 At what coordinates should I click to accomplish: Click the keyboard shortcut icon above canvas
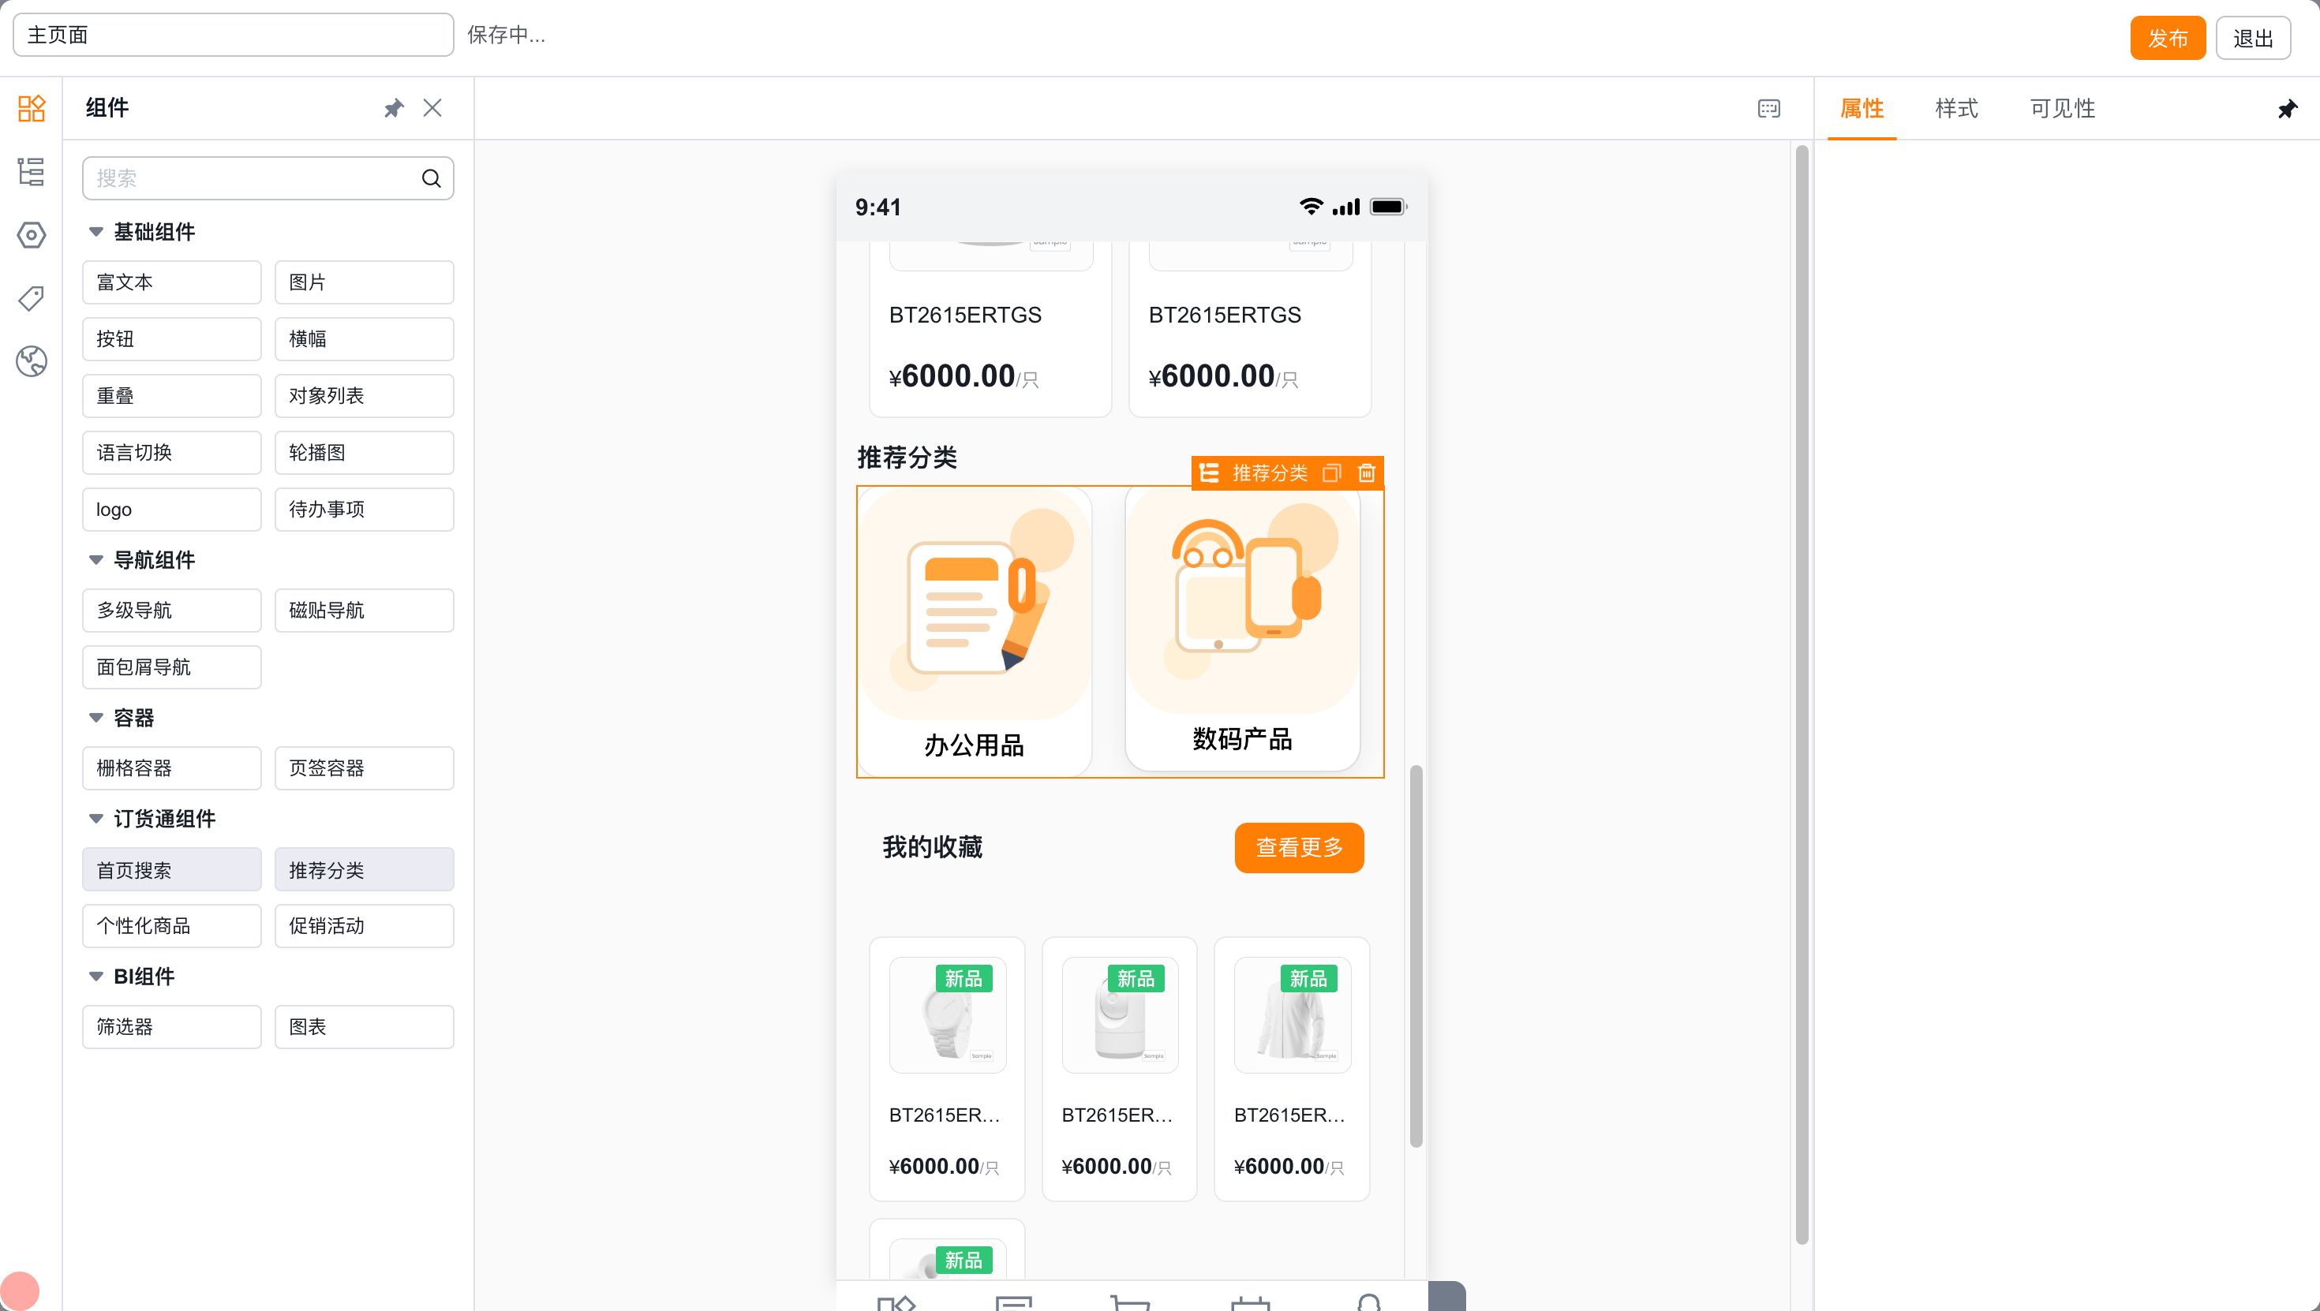[1768, 108]
